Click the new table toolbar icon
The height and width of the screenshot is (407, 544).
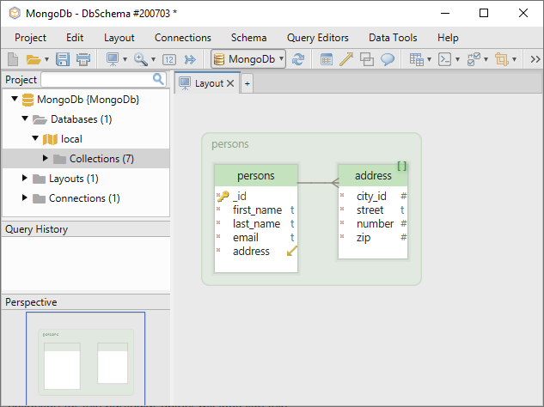click(x=326, y=59)
